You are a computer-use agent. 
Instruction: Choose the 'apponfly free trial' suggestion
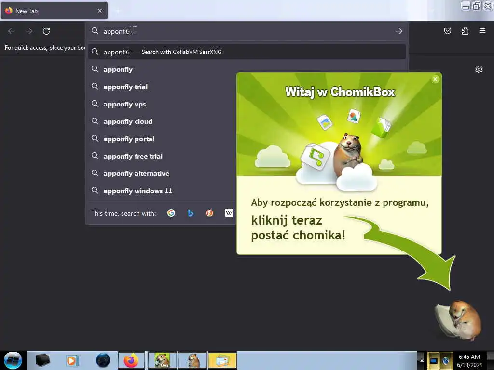tap(133, 156)
